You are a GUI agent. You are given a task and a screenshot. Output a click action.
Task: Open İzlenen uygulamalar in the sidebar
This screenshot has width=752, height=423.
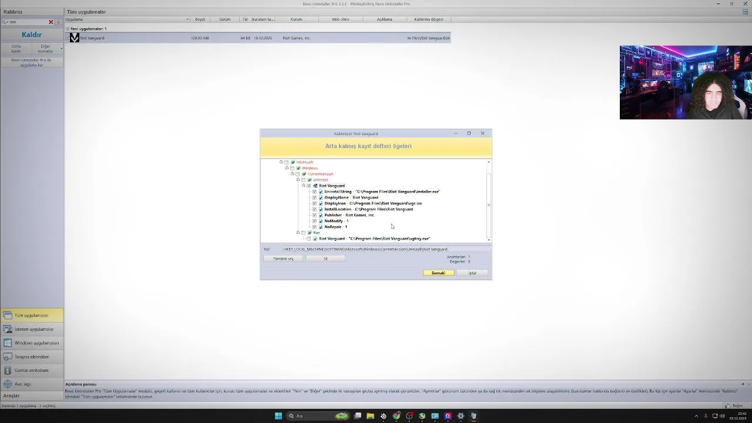[32, 329]
